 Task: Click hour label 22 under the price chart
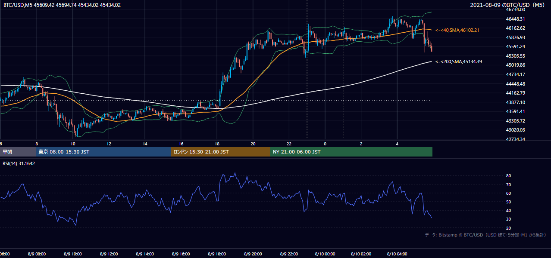289,144
